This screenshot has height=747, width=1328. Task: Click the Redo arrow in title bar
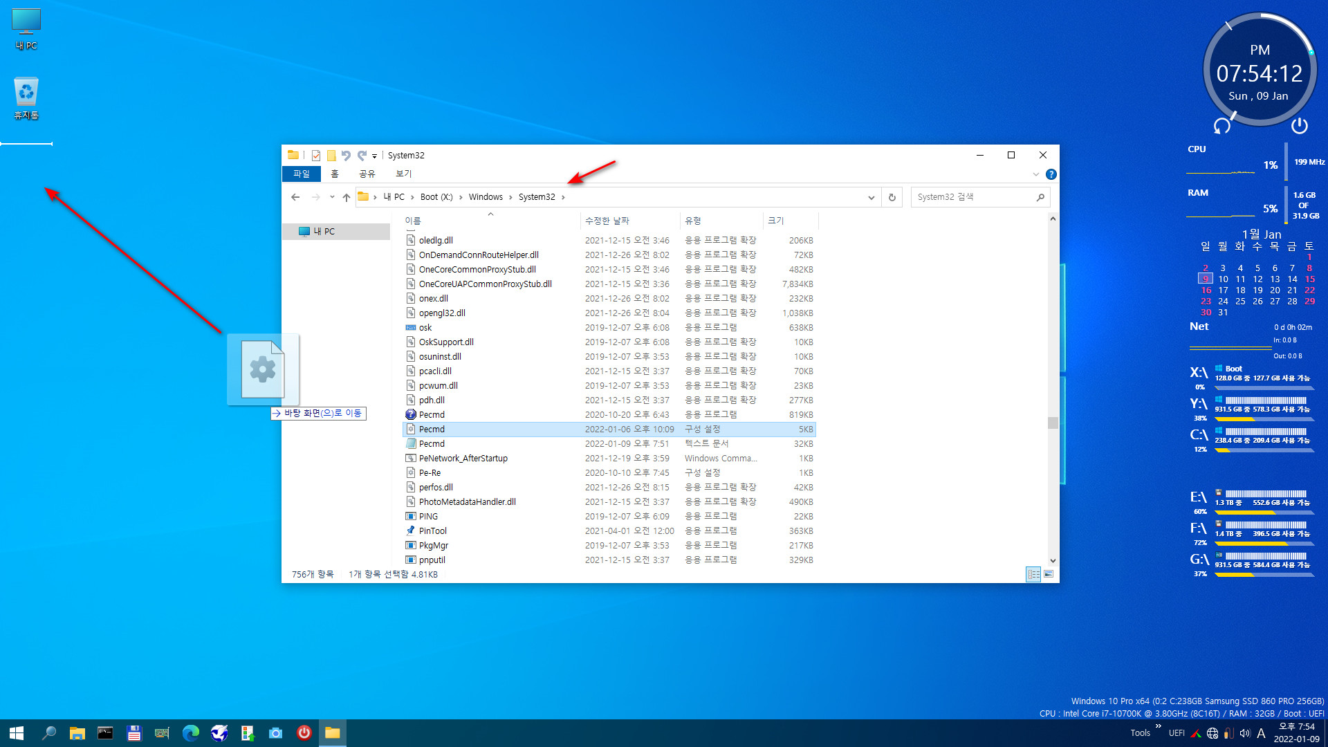click(362, 156)
